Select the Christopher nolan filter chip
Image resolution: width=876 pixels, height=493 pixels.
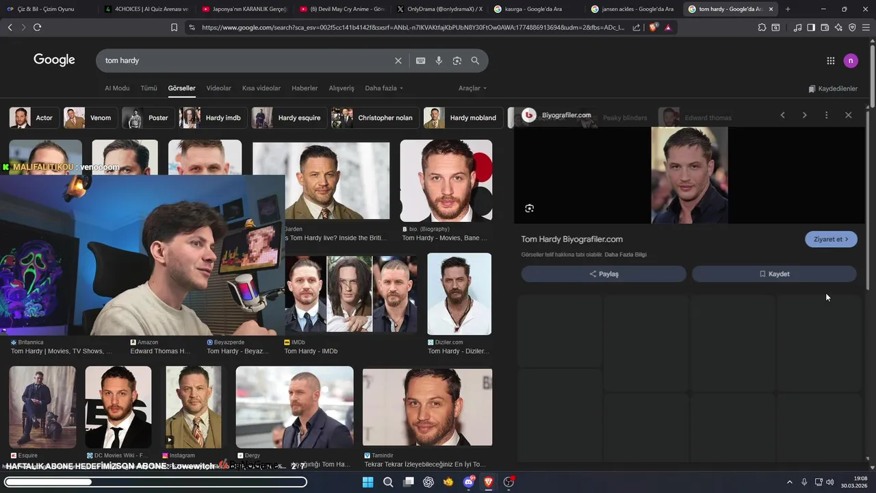pyautogui.click(x=374, y=118)
